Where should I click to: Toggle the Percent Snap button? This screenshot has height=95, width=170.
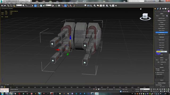tap(68, 6)
